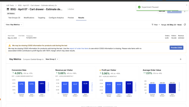
Task: Select the Results tab
Action: click(81, 18)
